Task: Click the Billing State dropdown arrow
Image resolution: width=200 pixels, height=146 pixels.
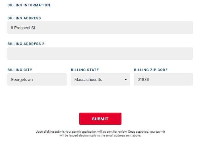Action: (126, 80)
